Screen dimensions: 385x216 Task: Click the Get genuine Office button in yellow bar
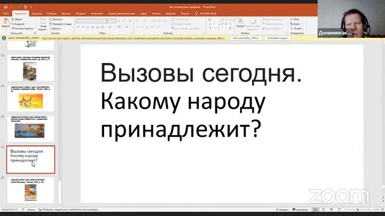(x=245, y=38)
